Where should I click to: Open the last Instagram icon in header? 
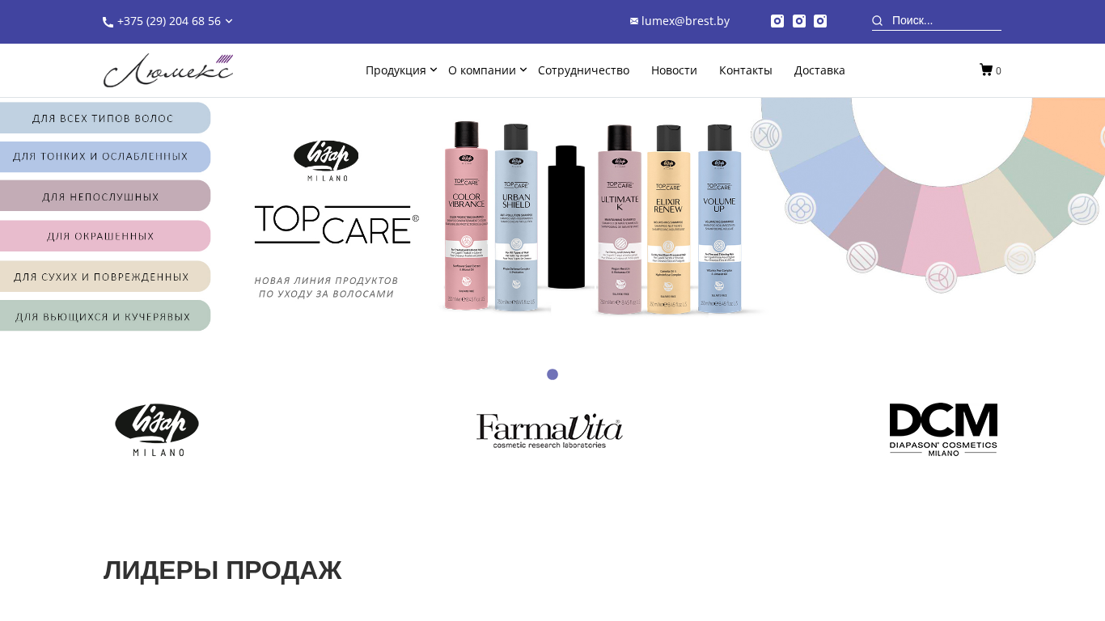click(820, 21)
